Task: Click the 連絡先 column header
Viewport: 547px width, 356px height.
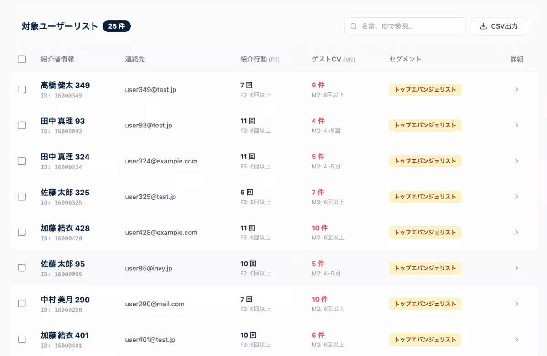Action: pyautogui.click(x=135, y=59)
